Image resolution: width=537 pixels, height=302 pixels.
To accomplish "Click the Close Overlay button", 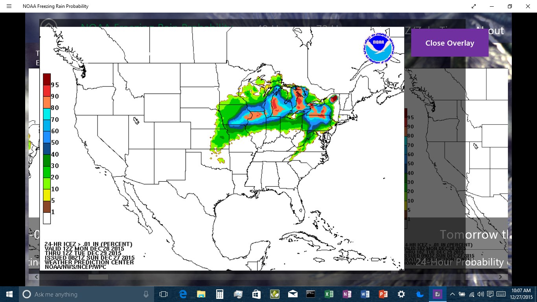I will click(x=450, y=43).
